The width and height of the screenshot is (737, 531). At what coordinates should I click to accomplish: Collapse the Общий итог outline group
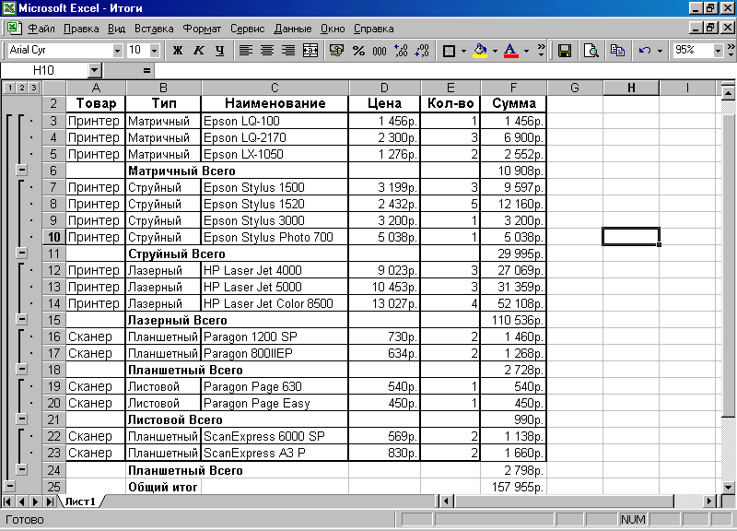[x=9, y=486]
